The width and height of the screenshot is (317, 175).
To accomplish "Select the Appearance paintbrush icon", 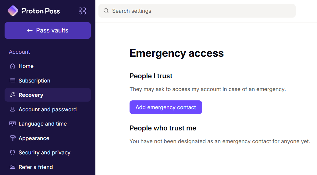I will pyautogui.click(x=12, y=138).
